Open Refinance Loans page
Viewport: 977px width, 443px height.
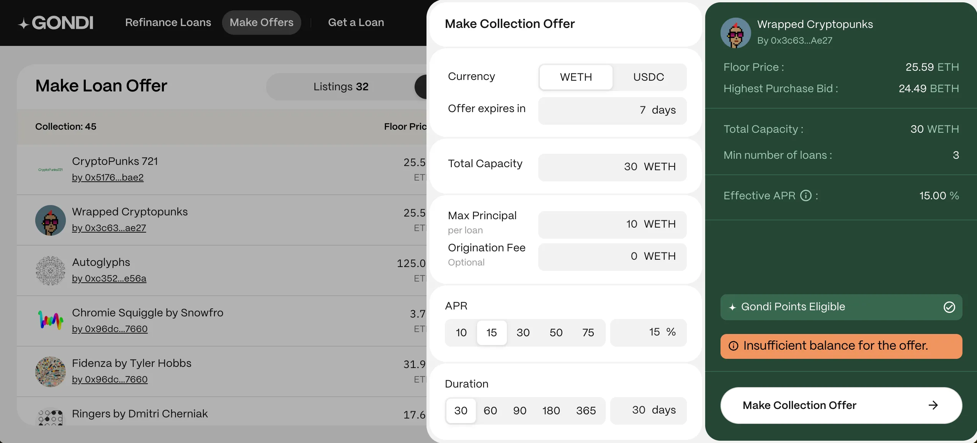(168, 23)
